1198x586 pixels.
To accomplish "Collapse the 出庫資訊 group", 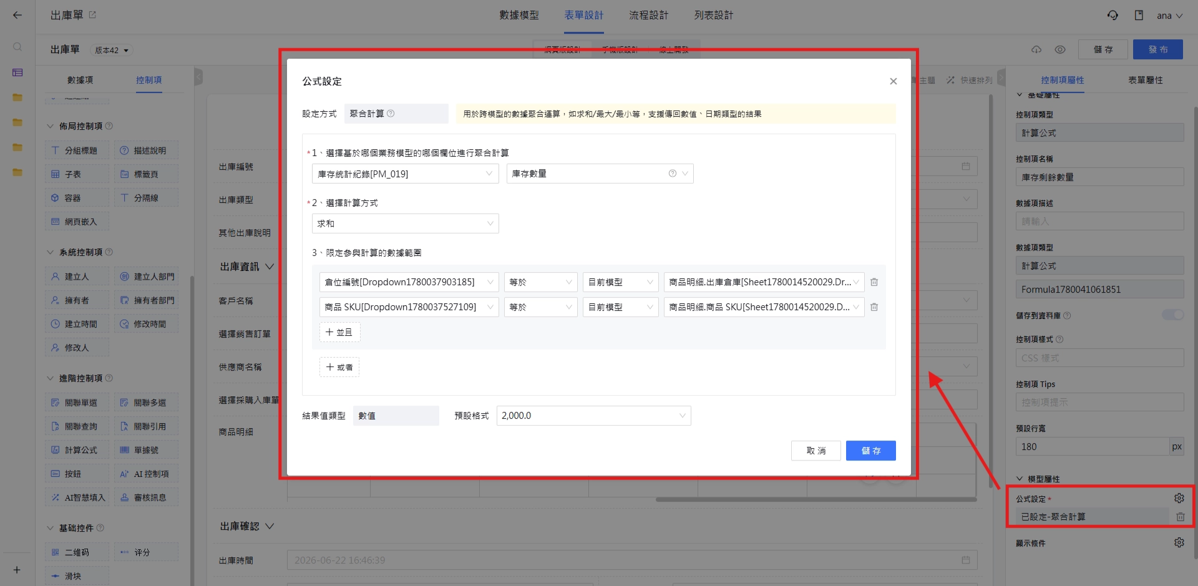I will (270, 266).
